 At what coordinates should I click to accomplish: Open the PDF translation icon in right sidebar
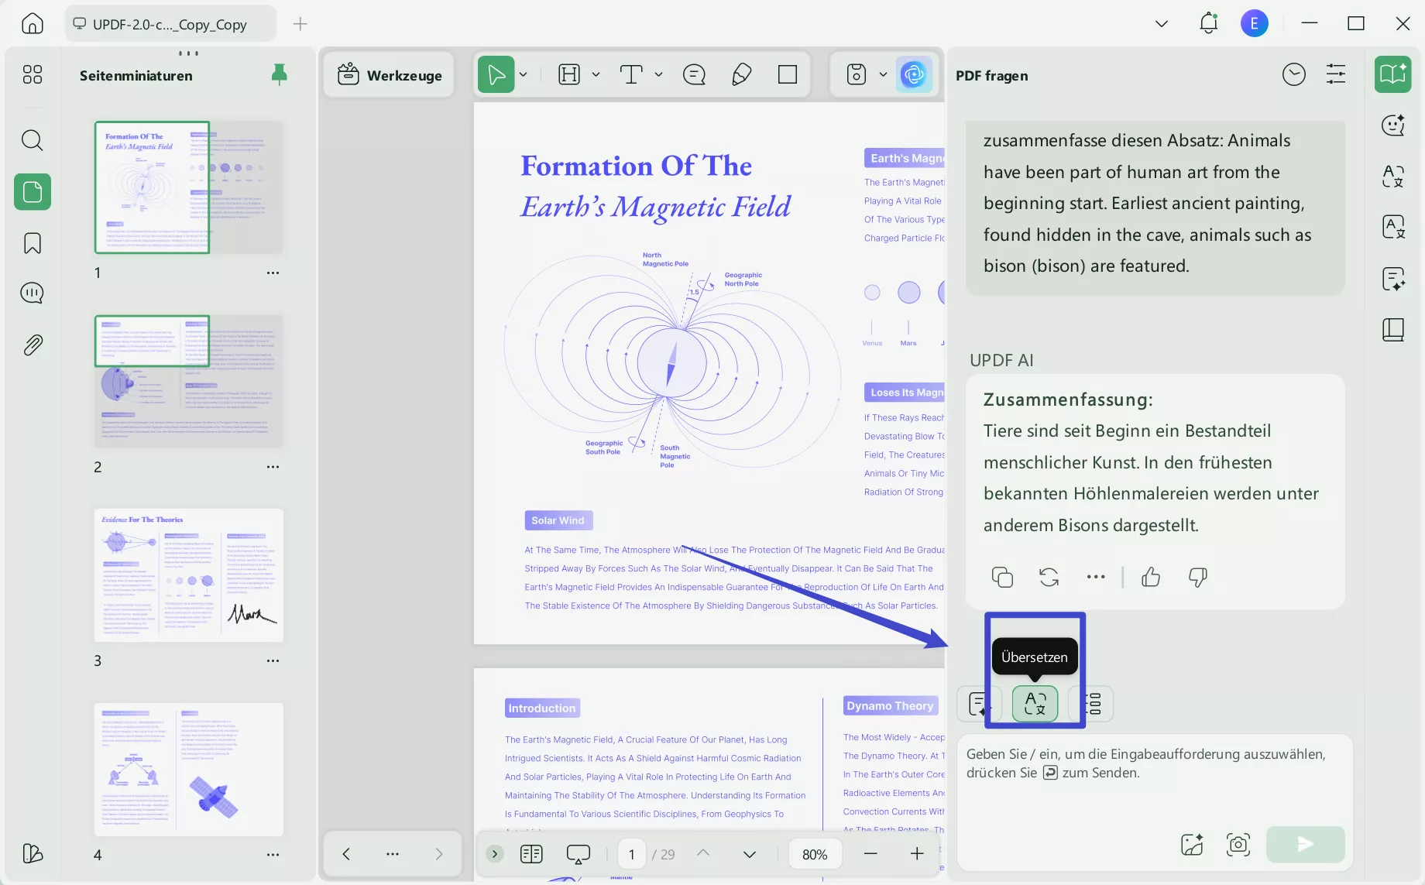click(x=1393, y=227)
